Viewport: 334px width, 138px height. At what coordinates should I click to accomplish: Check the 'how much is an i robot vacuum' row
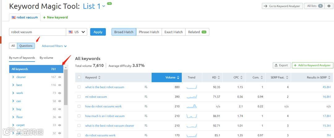79,116
